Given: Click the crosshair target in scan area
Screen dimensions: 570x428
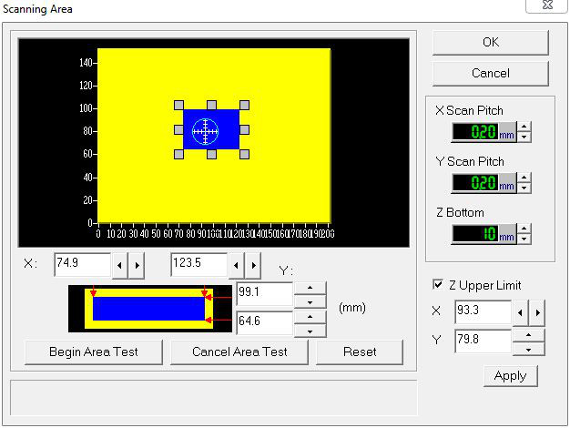Looking at the screenshot, I should (x=206, y=131).
